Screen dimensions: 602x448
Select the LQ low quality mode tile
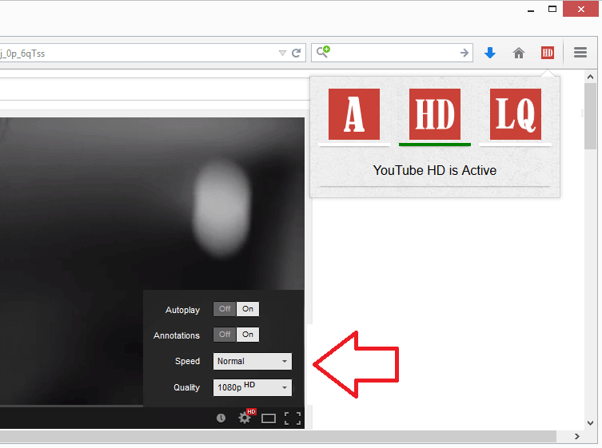[516, 114]
